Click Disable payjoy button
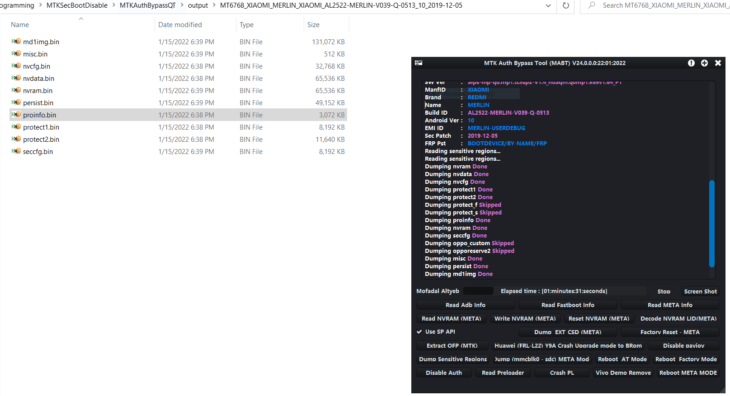 [x=683, y=346]
